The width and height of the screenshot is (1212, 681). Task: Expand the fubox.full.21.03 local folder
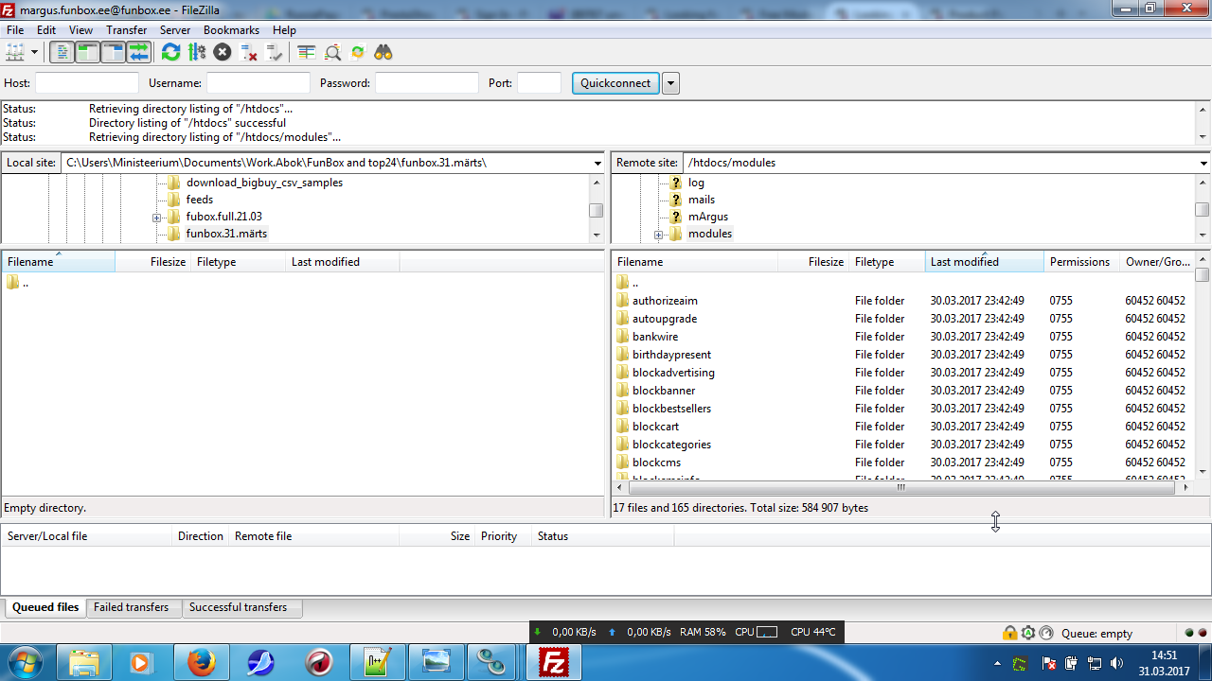coord(157,218)
